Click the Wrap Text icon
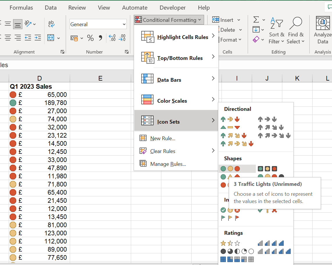332x265 pixels. [x=51, y=24]
